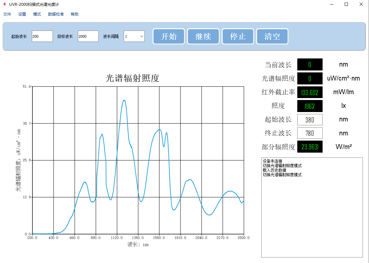Click the y-axis label 51.6
The height and width of the screenshot is (263, 369).
(x=27, y=86)
